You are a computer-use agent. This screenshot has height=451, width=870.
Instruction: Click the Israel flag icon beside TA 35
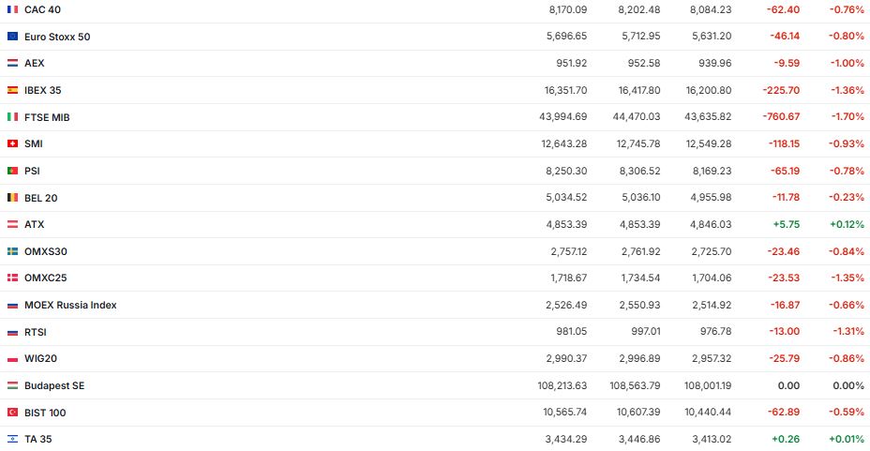(12, 439)
